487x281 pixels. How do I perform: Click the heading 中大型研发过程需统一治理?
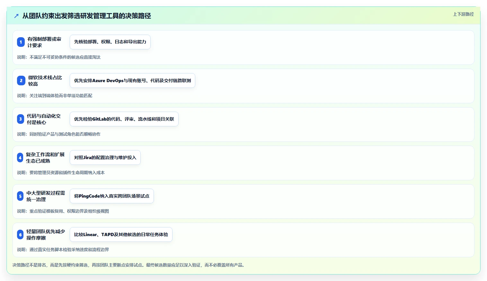(x=46, y=196)
